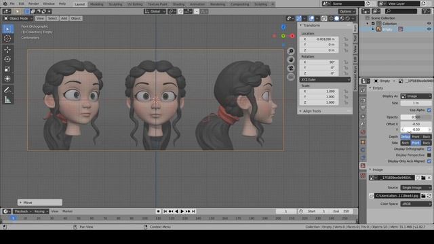Select the Transform tool
This screenshot has height=244, width=434.
coord(7,79)
